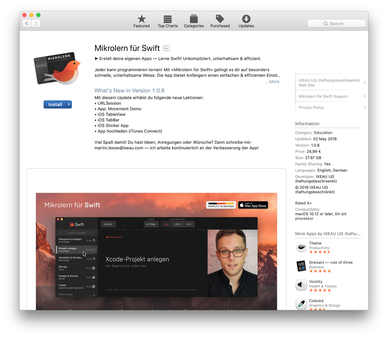
Task: Click the iOS Sticker App bullet
Action: [112, 126]
